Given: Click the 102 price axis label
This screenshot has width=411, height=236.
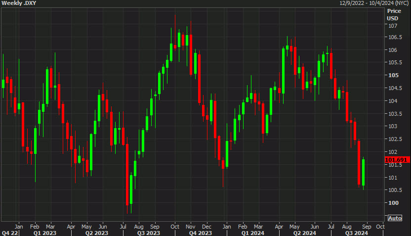Looking at the screenshot, I should [x=393, y=152].
